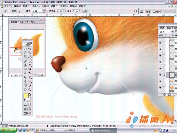Screen dimensions: 177x133
Task: Toggle lock image pixels brush icon
Action: 169,35
